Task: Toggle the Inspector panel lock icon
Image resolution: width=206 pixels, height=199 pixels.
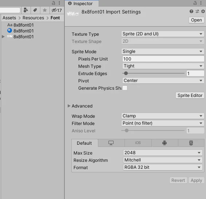Action: [x=195, y=3]
